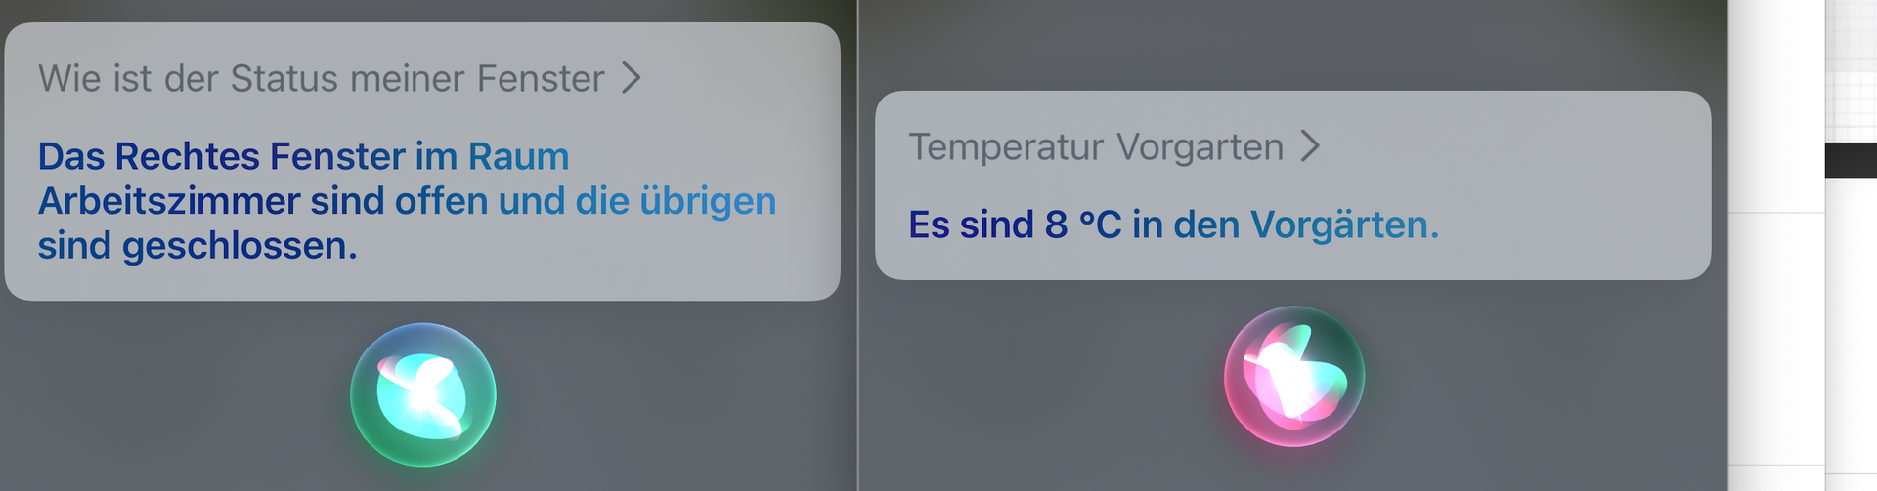This screenshot has width=1877, height=491.
Task: Click the word "Raum" in the response
Action: pos(518,156)
